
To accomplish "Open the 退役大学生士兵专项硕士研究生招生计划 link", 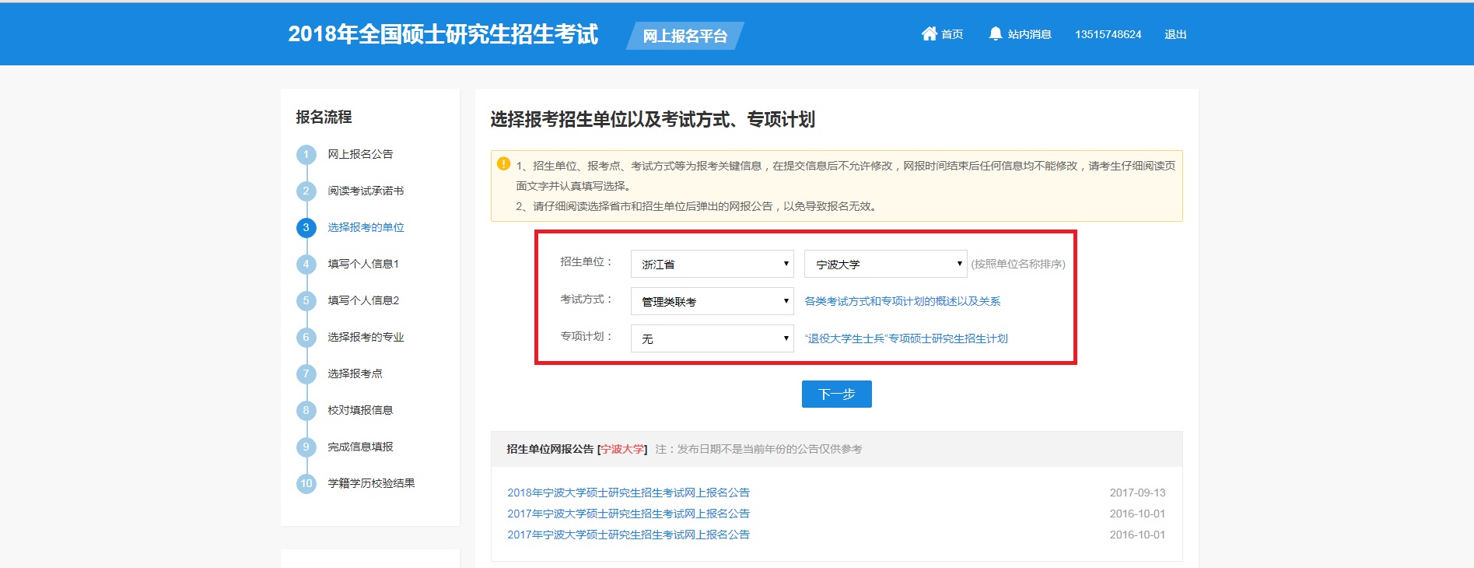I will click(x=906, y=338).
